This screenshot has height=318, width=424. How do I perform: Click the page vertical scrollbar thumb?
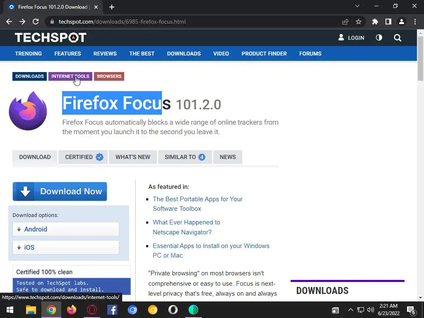[x=420, y=58]
